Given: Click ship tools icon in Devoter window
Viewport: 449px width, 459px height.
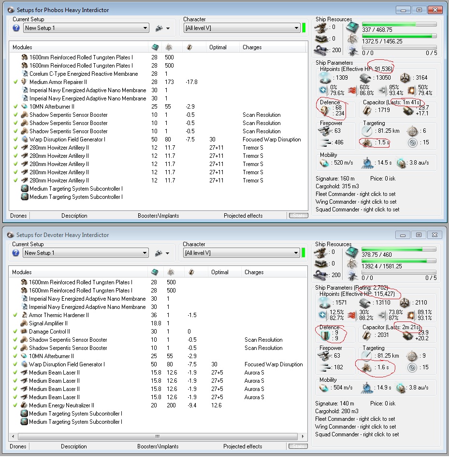Looking at the screenshot, I should tap(159, 253).
